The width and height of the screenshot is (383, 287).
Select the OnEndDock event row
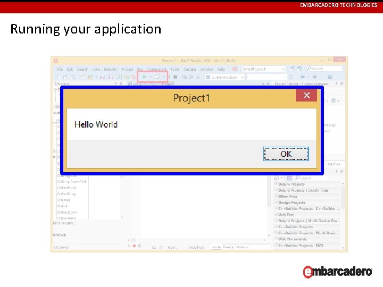pyautogui.click(x=66, y=188)
